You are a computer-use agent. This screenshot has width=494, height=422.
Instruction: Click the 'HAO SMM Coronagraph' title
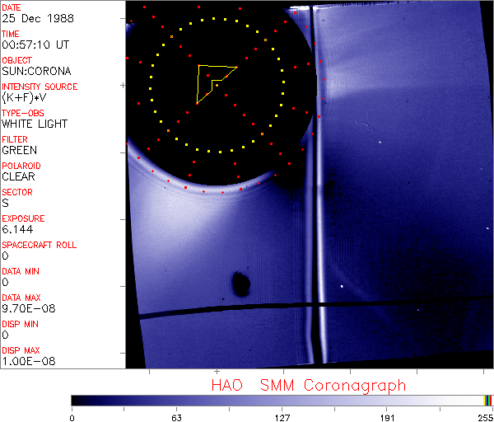point(308,385)
